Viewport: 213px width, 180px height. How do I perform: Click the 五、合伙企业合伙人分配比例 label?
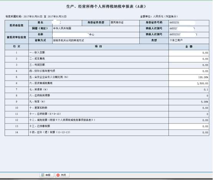[x=49, y=77]
